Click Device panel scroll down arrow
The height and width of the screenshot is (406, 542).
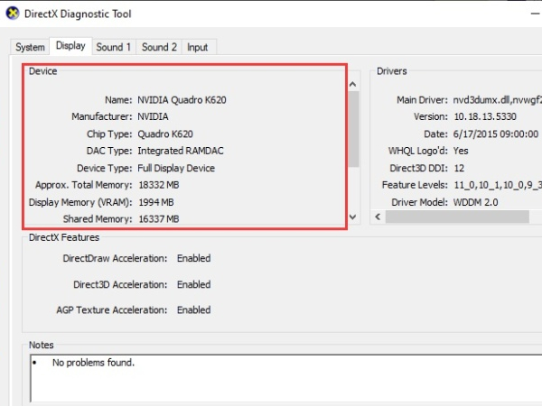click(353, 217)
